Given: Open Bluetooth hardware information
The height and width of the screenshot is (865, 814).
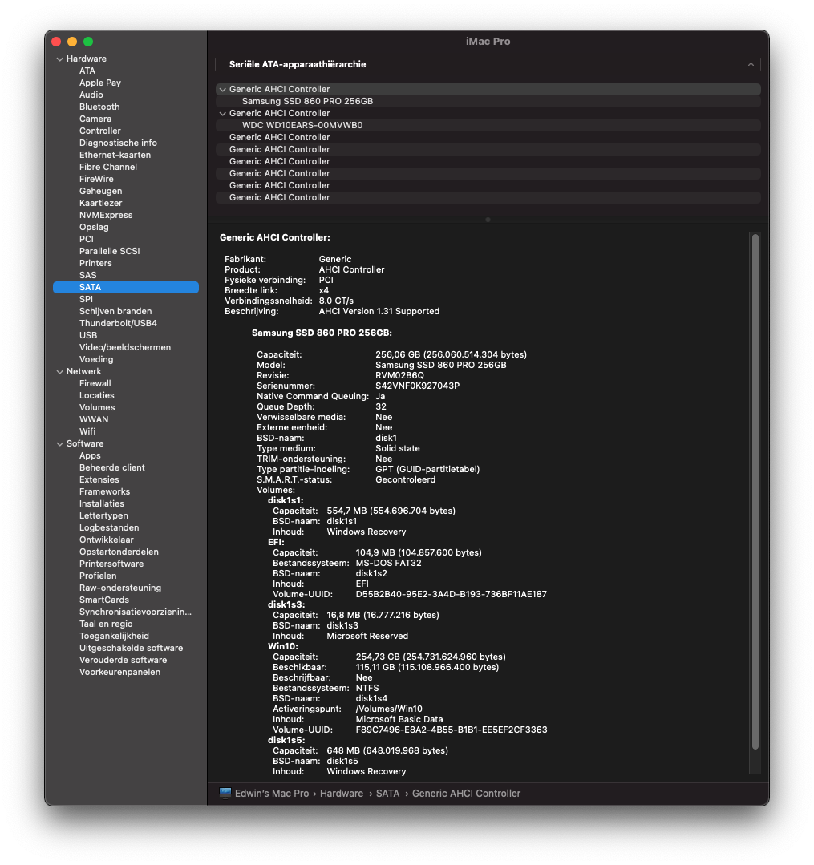Looking at the screenshot, I should click(x=99, y=107).
